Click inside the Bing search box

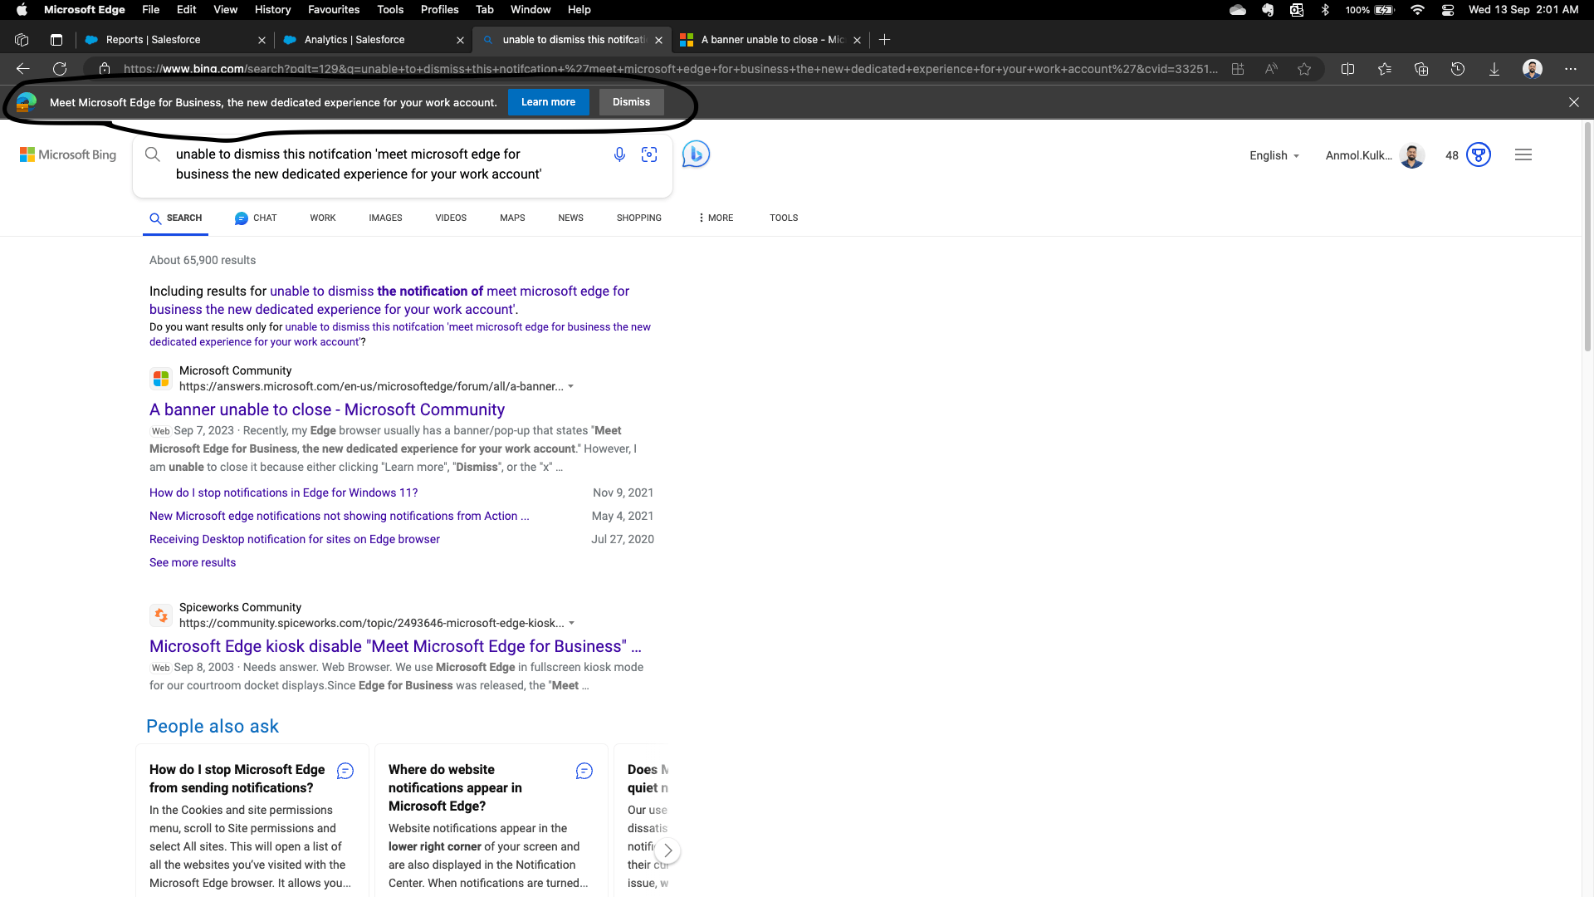pyautogui.click(x=374, y=164)
